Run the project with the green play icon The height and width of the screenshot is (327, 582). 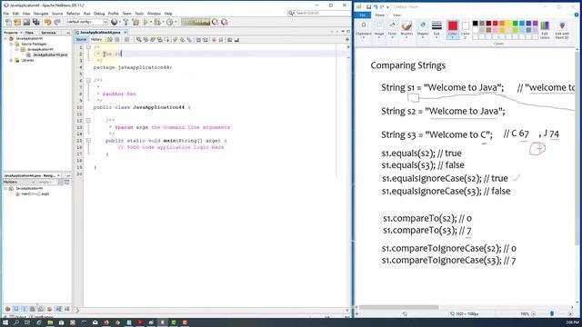click(x=145, y=22)
